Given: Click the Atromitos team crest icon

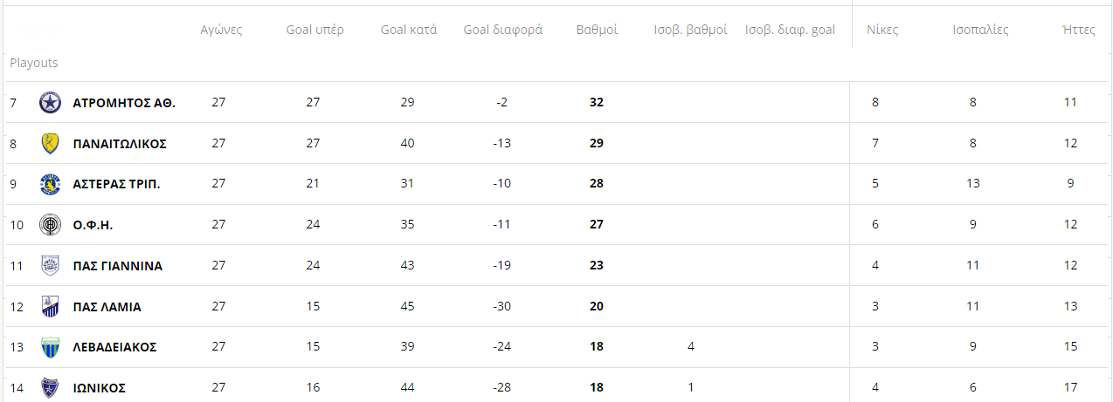Looking at the screenshot, I should [x=51, y=103].
